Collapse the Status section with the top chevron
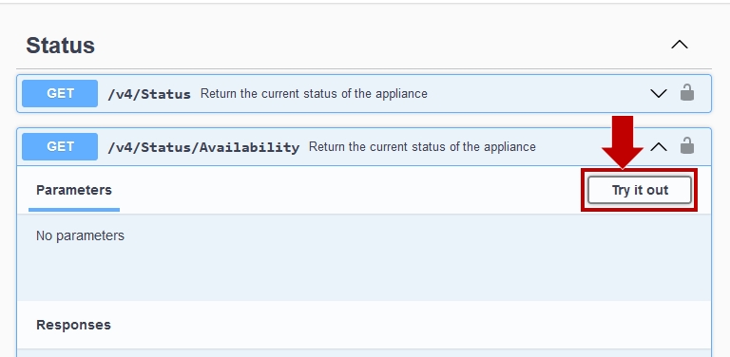Image resolution: width=730 pixels, height=357 pixels. click(x=680, y=45)
